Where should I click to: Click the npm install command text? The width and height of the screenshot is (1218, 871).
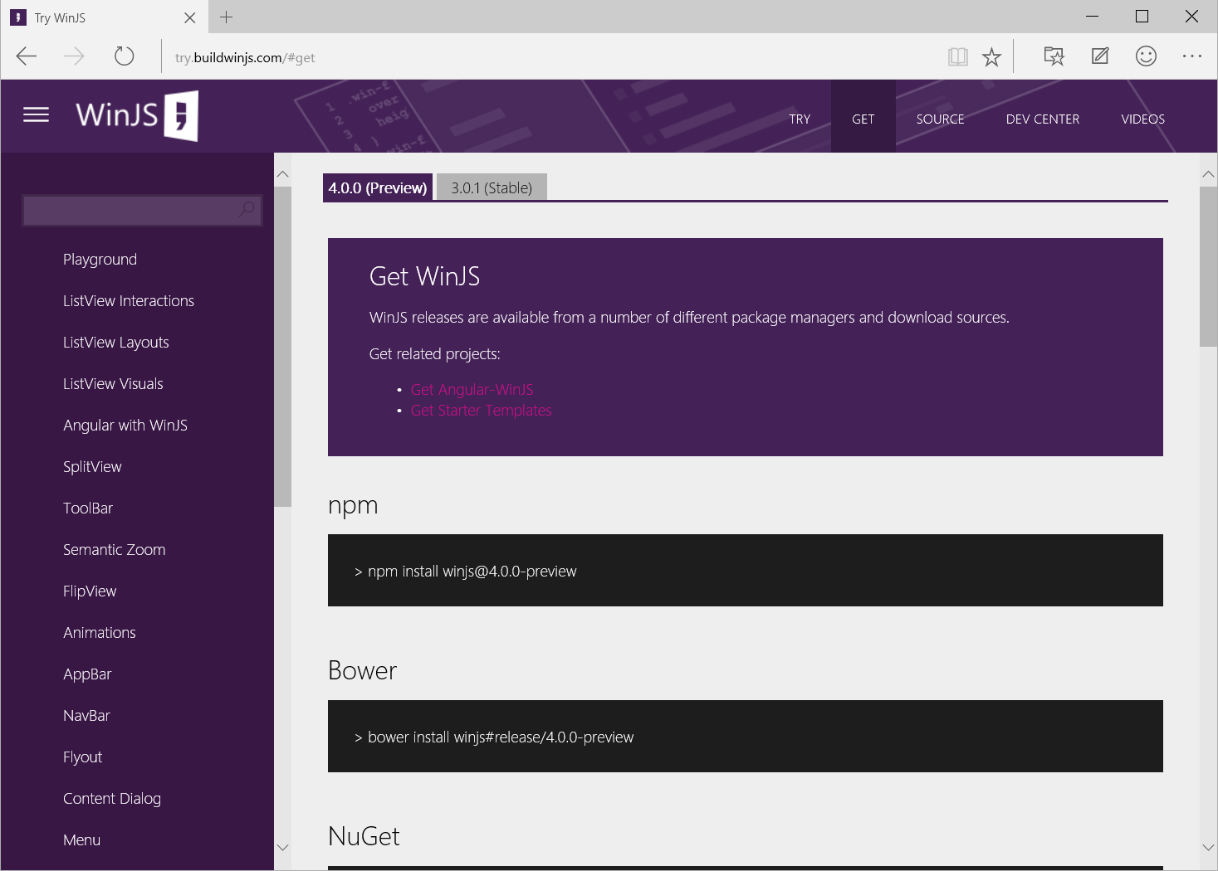[x=466, y=571]
